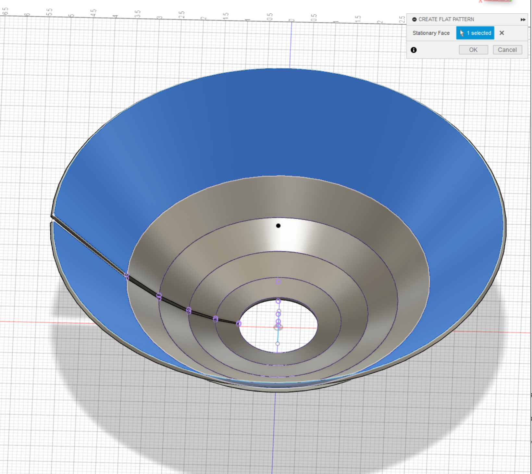532x474 pixels.
Task: Click the double-arrow expand icon on dialog header
Action: coord(523,20)
